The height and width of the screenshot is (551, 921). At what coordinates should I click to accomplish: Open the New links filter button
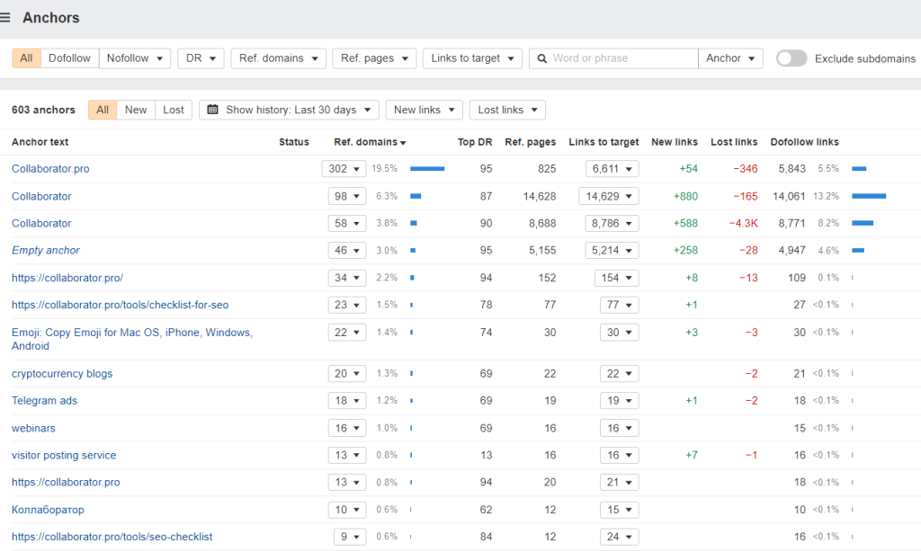pos(424,110)
